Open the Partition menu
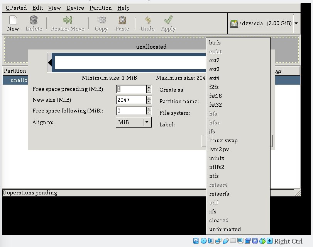Screen dimensions: 313x247 point(100,8)
